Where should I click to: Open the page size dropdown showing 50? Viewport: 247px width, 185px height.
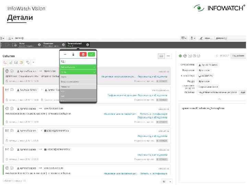(x=167, y=182)
